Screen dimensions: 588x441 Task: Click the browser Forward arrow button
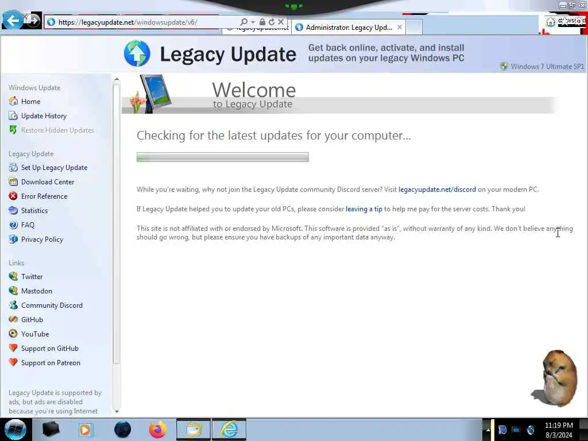(x=33, y=21)
